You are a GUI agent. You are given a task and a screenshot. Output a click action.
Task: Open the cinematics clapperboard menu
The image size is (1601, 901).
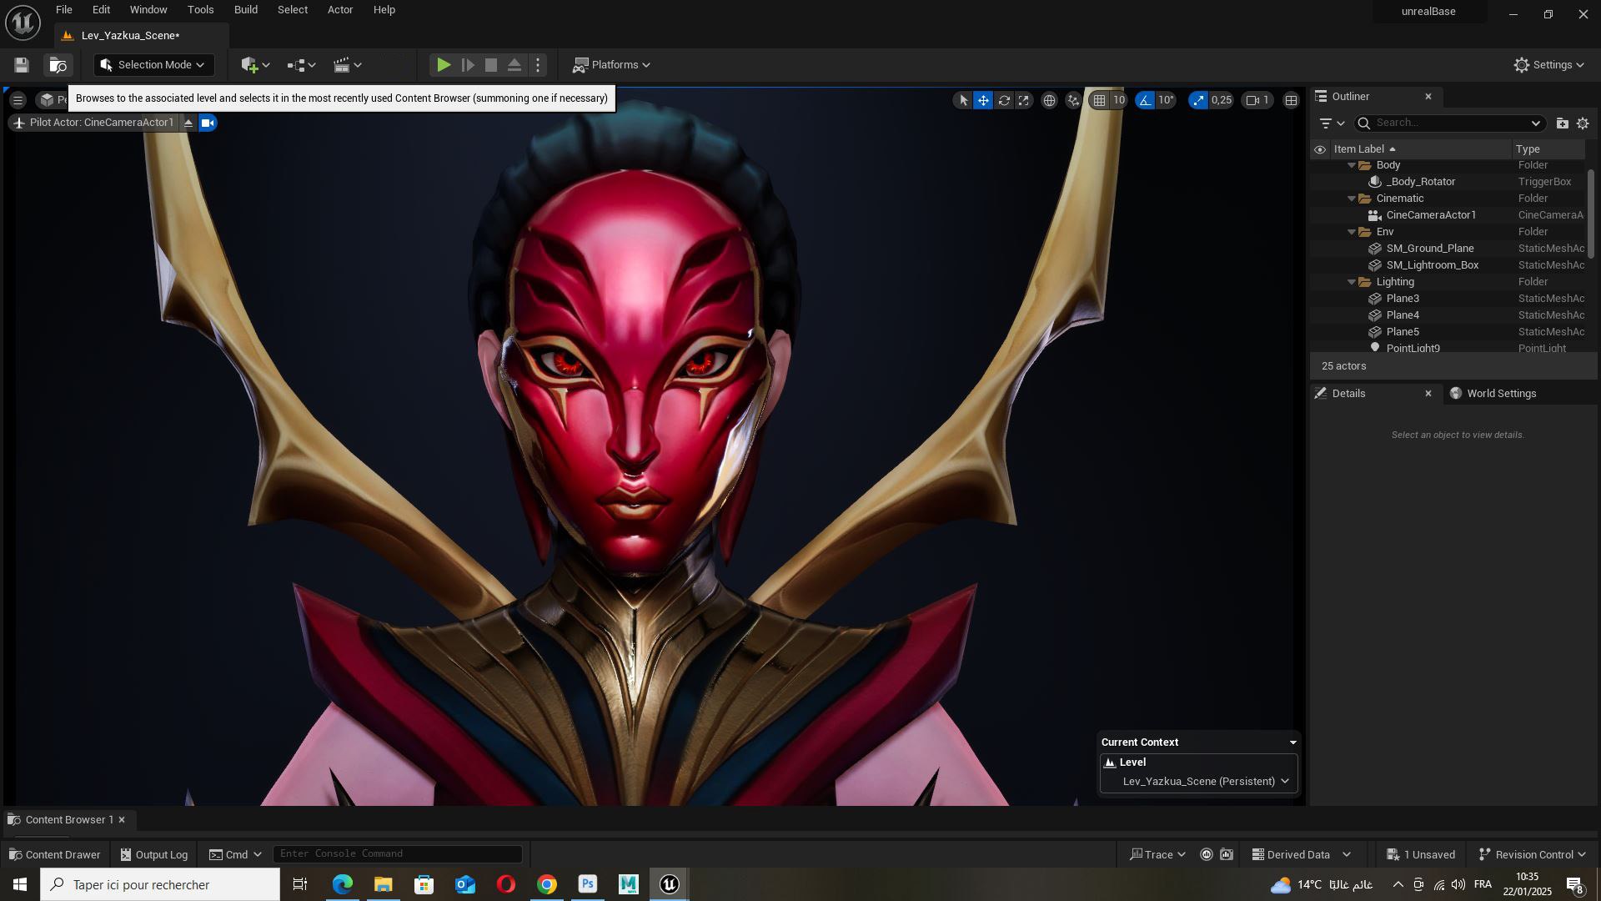click(347, 65)
